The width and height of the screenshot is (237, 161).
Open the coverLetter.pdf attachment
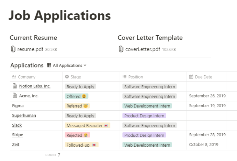click(143, 49)
